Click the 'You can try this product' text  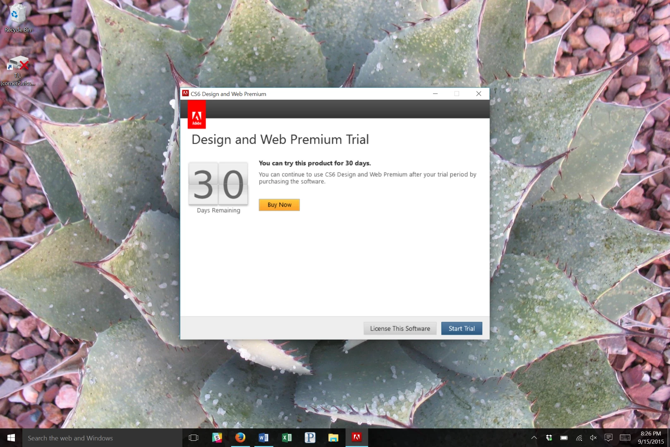point(315,163)
